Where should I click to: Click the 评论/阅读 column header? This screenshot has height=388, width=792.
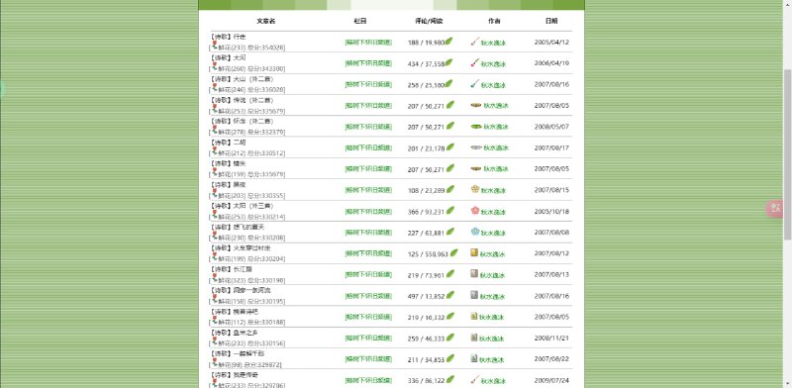click(x=430, y=21)
